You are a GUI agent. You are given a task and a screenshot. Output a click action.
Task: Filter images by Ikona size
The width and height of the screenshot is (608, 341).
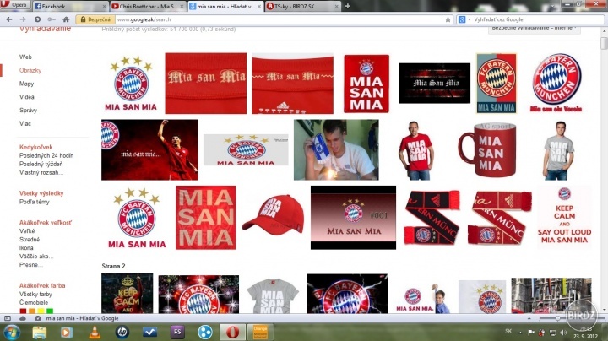click(26, 247)
